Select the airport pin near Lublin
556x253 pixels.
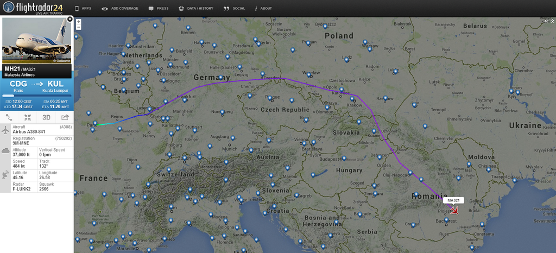click(x=396, y=71)
